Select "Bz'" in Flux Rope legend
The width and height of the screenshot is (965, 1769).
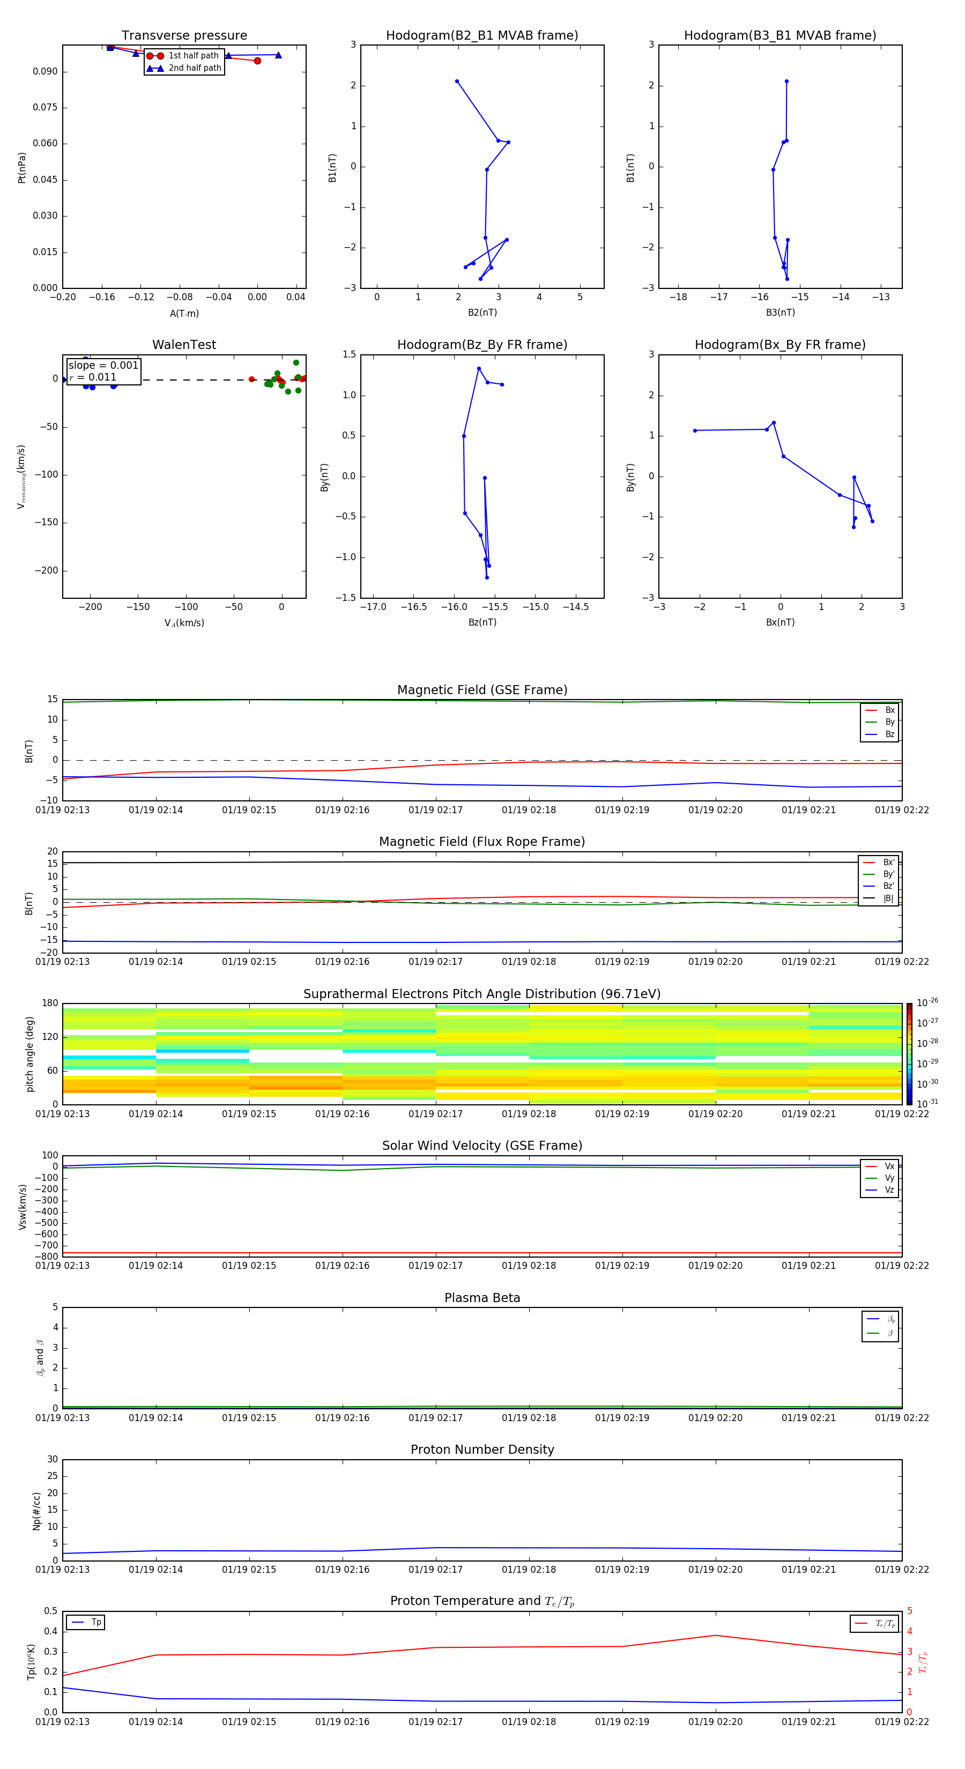879,887
